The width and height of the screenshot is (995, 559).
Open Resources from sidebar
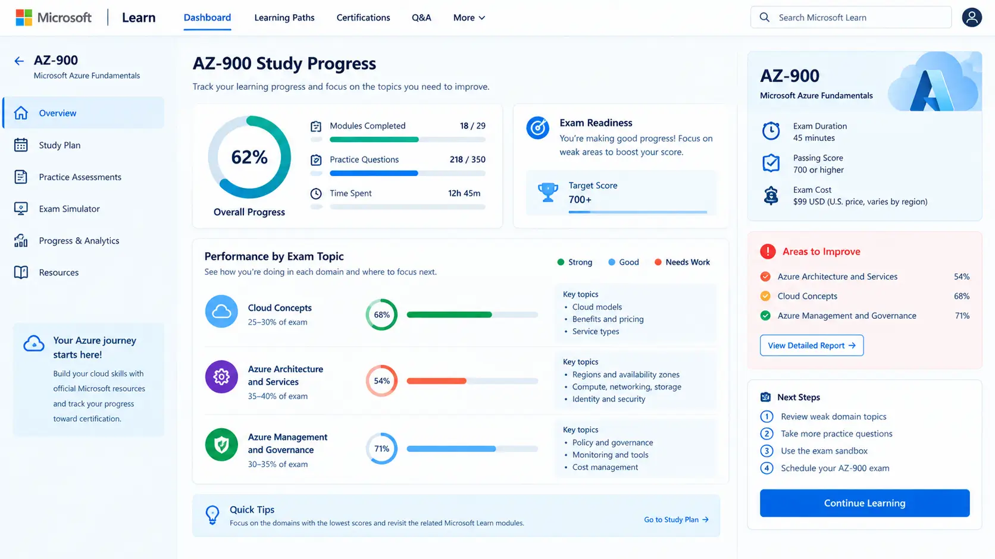coord(83,272)
